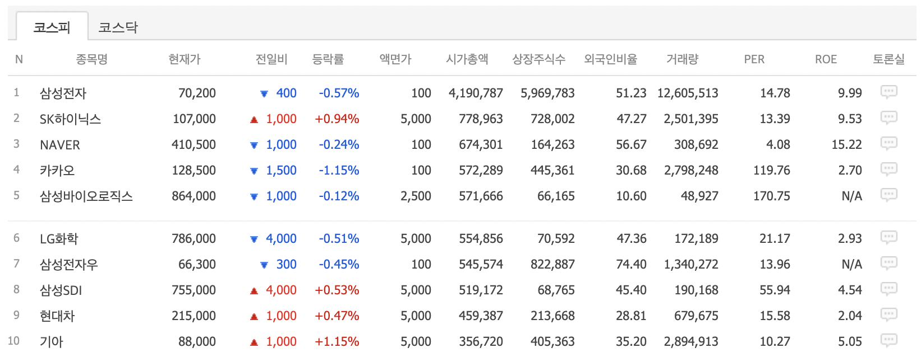Screen dimensions: 921x357
Task: Click the 현재가 column header
Action: (185, 59)
